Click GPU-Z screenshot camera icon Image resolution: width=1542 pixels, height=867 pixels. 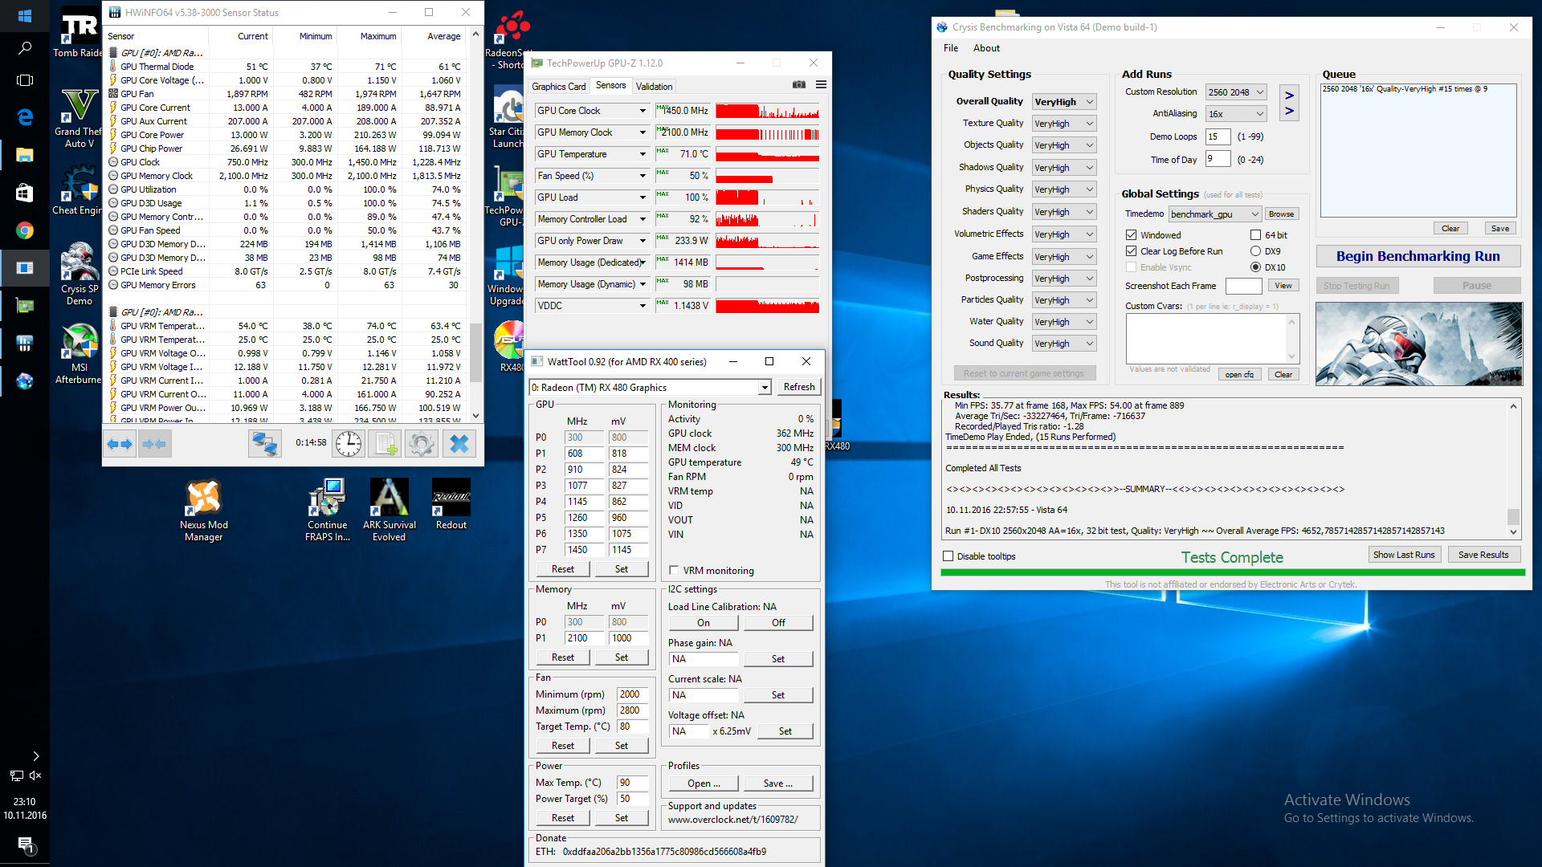pos(798,85)
